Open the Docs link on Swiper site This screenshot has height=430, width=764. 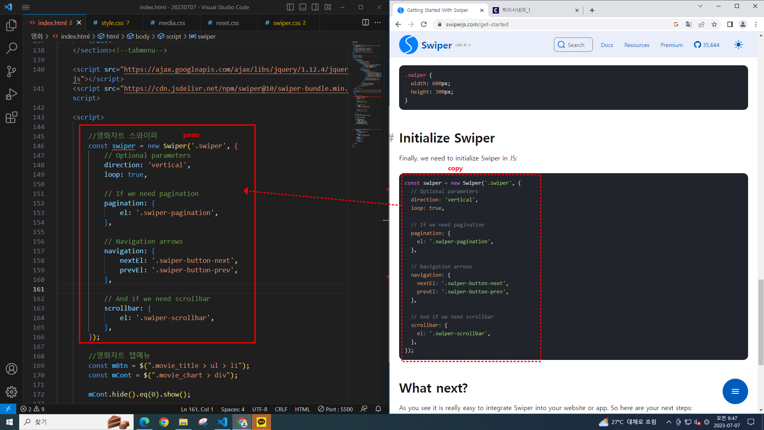pos(607,45)
